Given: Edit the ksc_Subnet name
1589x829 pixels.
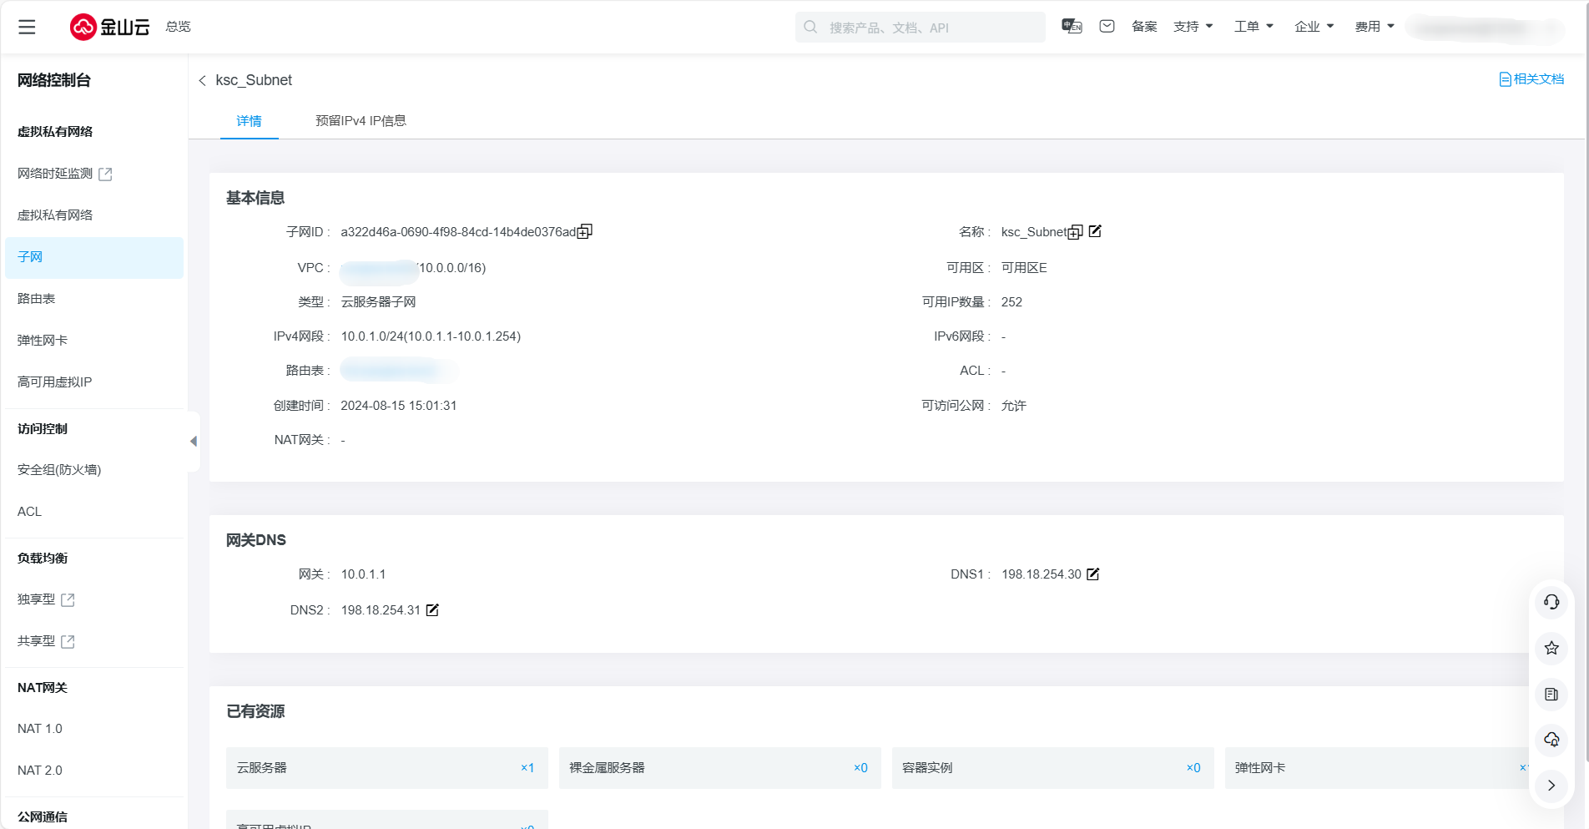Looking at the screenshot, I should click(x=1095, y=231).
